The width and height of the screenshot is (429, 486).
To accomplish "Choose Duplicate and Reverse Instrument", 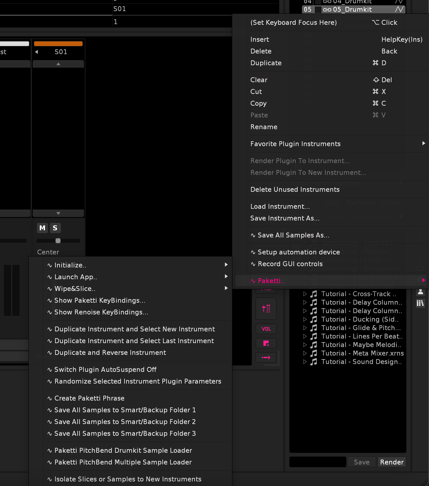I will pos(110,353).
